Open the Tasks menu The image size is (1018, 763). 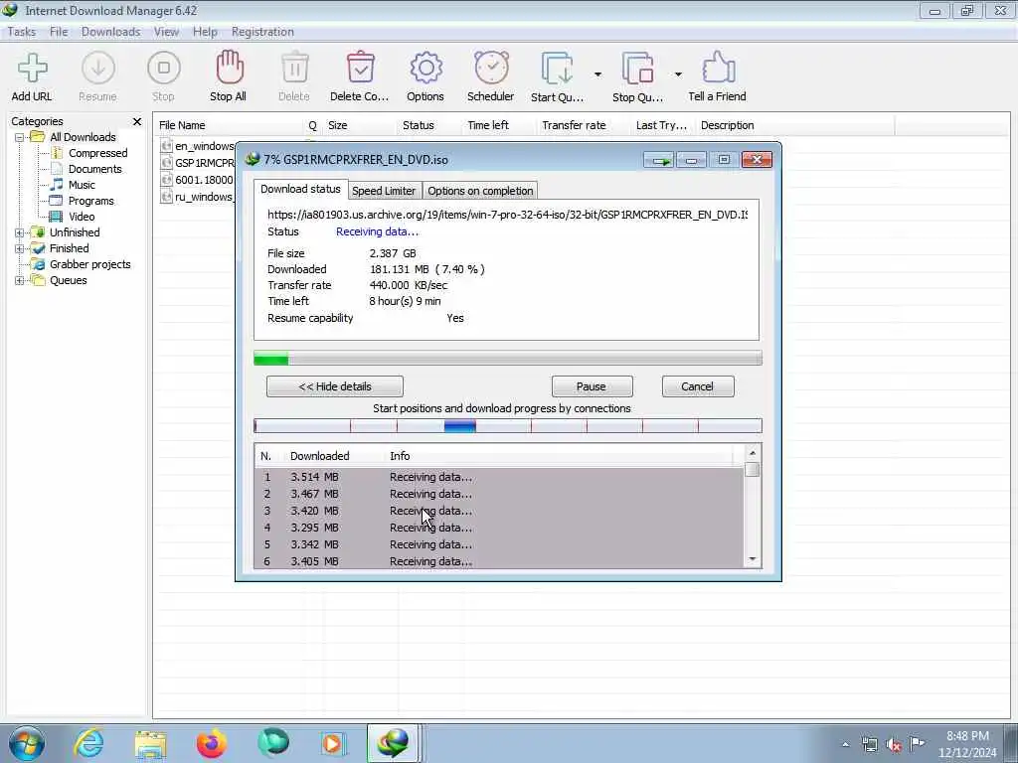point(22,32)
